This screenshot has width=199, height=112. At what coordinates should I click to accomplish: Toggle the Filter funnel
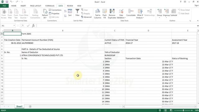pos(77,12)
